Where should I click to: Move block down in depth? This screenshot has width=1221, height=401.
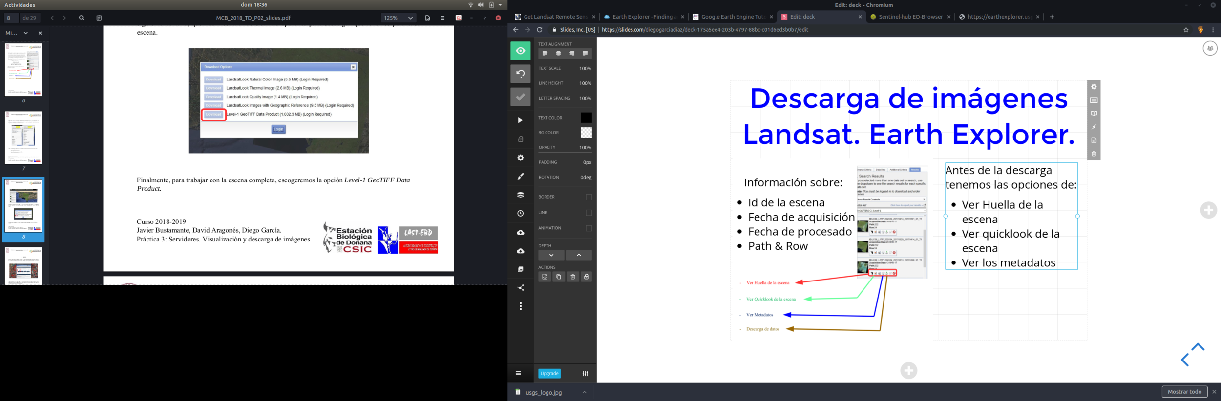coord(551,255)
